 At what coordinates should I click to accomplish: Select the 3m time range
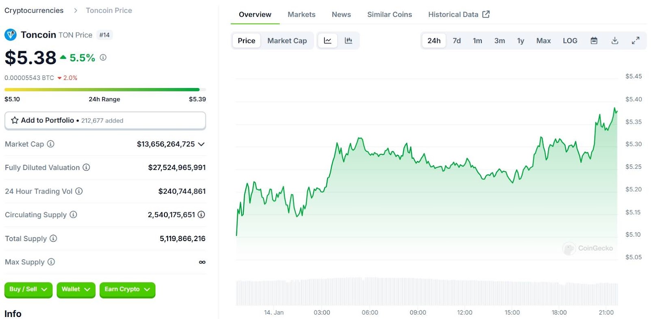(500, 41)
